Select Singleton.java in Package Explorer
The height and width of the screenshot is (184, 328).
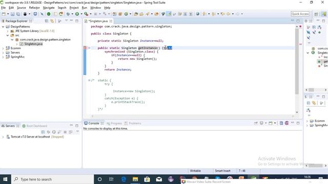pos(31,44)
